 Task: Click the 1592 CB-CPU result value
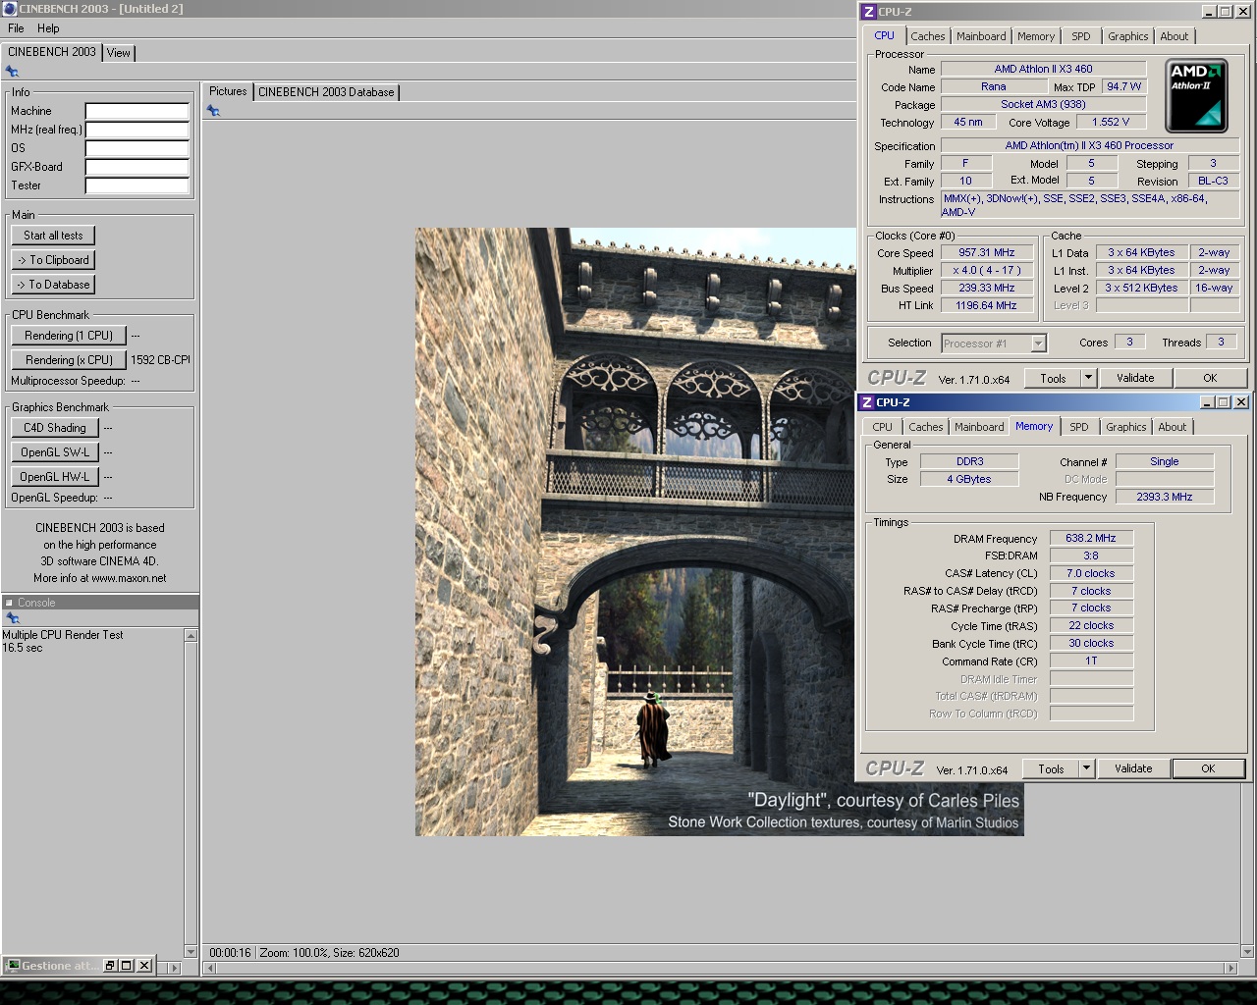coord(160,360)
